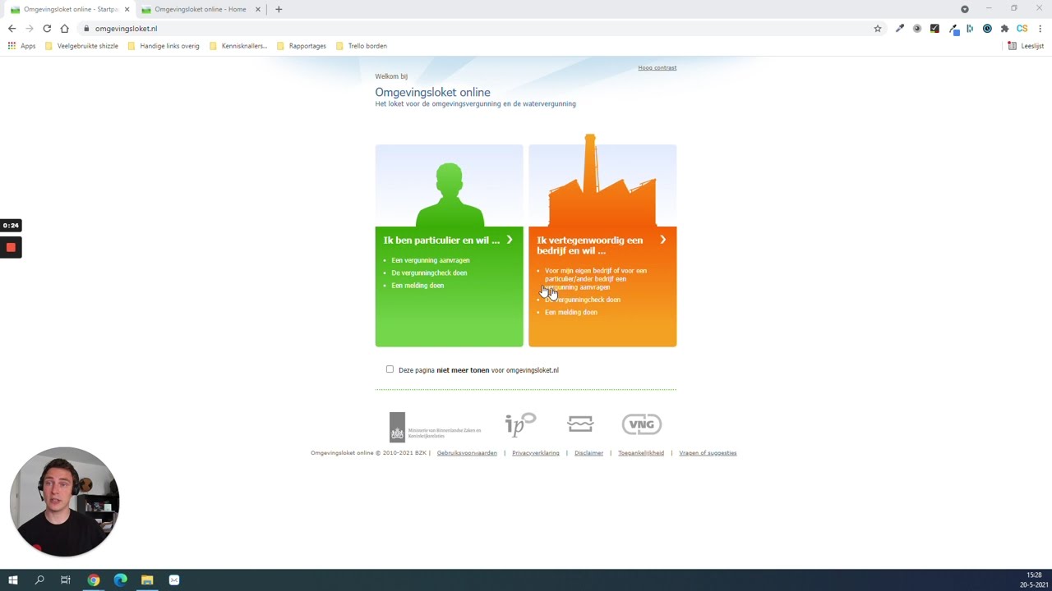This screenshot has height=591, width=1052.
Task: Click the browser forward arrow
Action: point(30,29)
